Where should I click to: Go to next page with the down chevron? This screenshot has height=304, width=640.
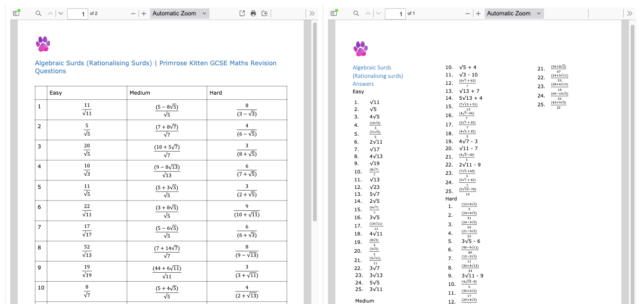click(61, 13)
